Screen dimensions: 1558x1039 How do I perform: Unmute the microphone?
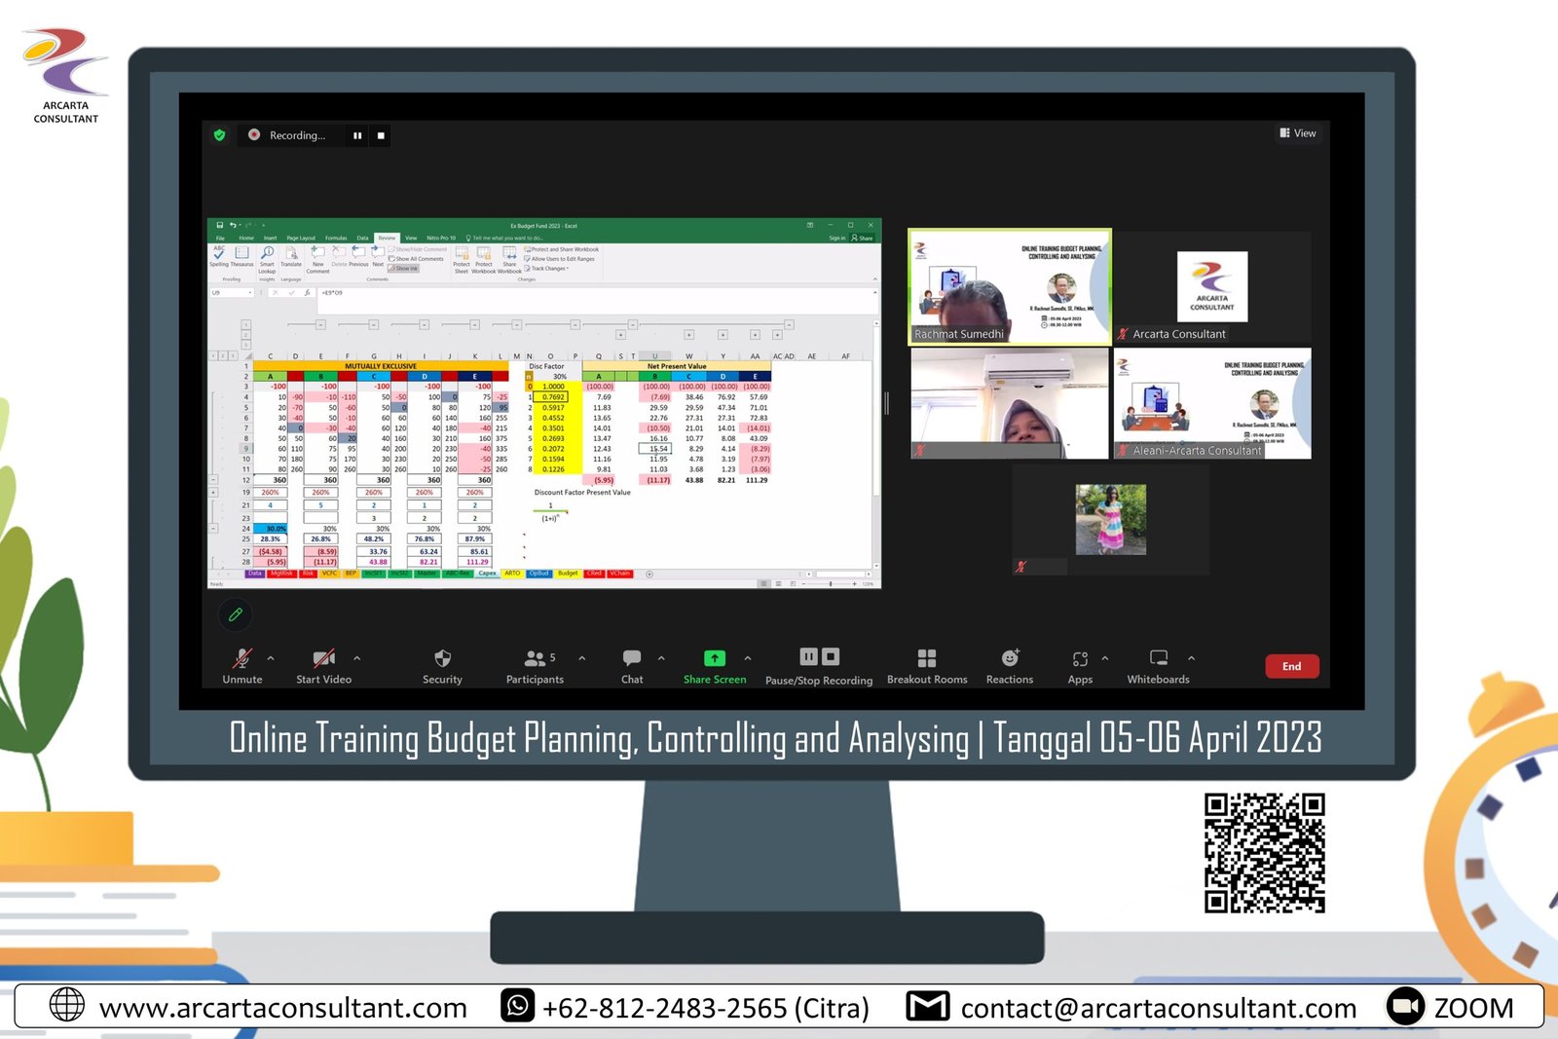point(242,658)
